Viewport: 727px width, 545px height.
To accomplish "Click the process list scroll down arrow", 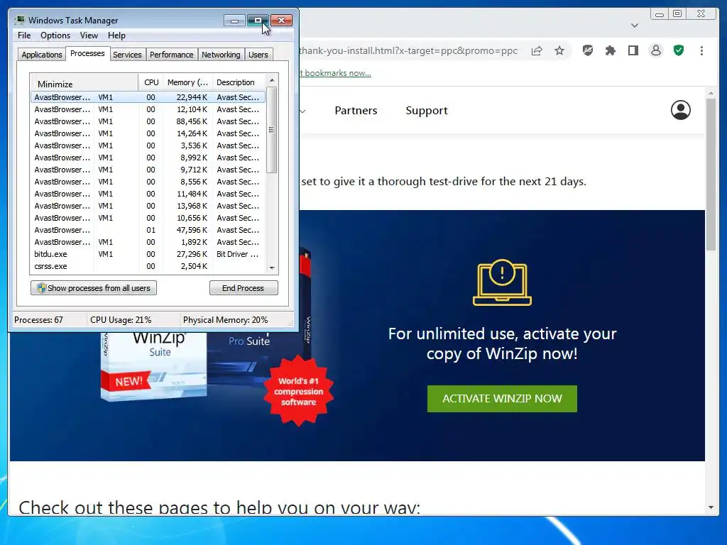I will pos(272,268).
